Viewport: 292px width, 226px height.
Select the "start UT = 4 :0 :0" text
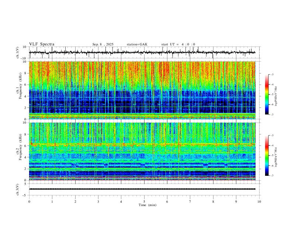[178, 44]
